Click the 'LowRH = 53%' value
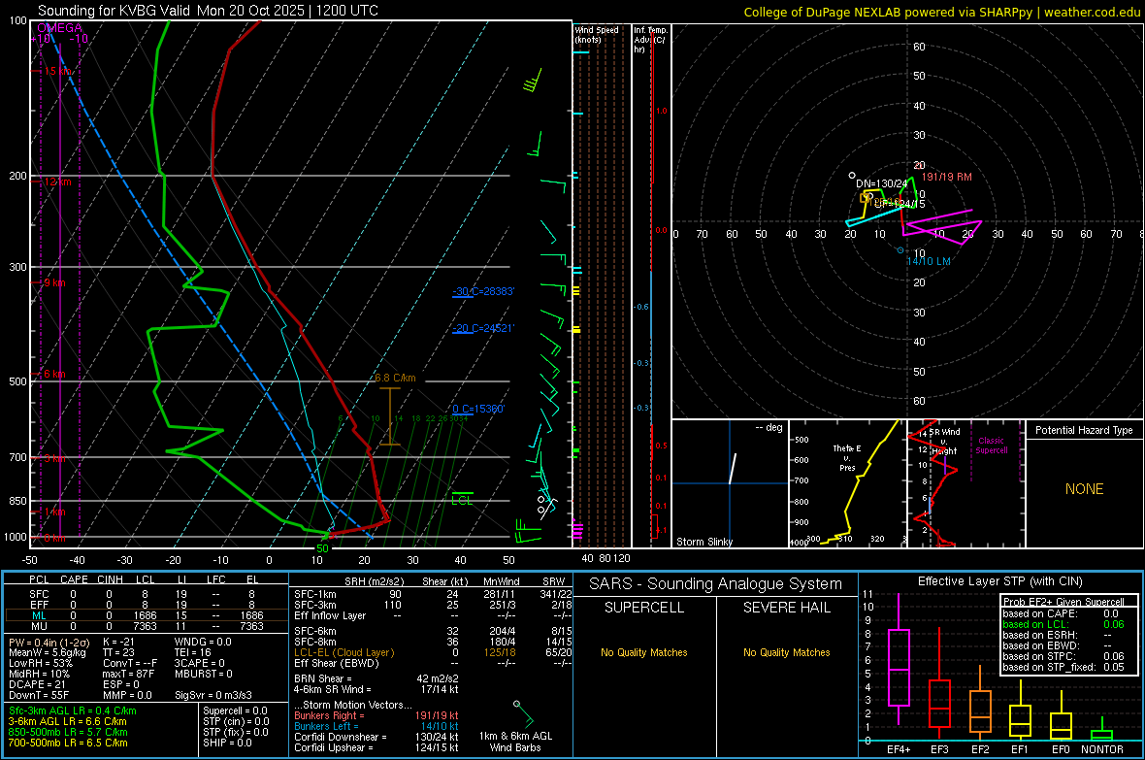Viewport: 1145px width, 760px height. click(41, 663)
